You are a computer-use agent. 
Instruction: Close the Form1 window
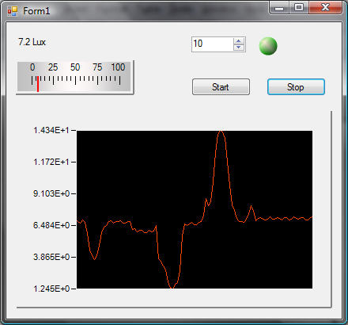325,7
